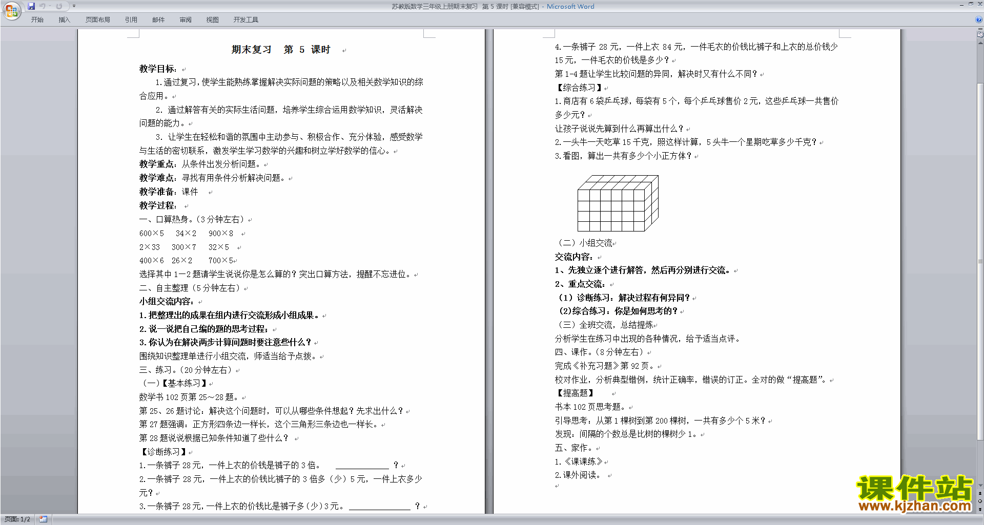Click the Redo icon
The width and height of the screenshot is (984, 525).
59,6
